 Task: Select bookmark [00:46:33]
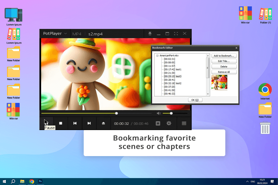pos(169,94)
